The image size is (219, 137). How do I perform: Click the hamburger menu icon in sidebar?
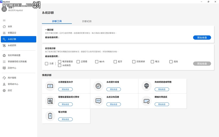(x=4, y=21)
